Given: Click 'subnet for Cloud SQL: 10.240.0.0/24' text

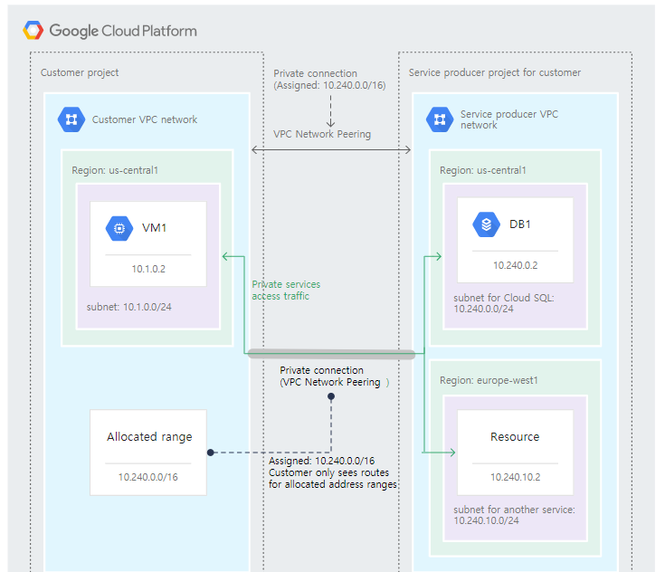Looking at the screenshot, I should tap(503, 303).
